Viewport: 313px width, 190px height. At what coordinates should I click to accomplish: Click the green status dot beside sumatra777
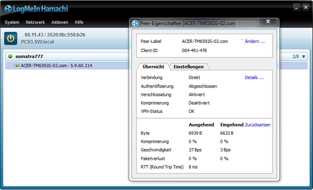point(10,56)
